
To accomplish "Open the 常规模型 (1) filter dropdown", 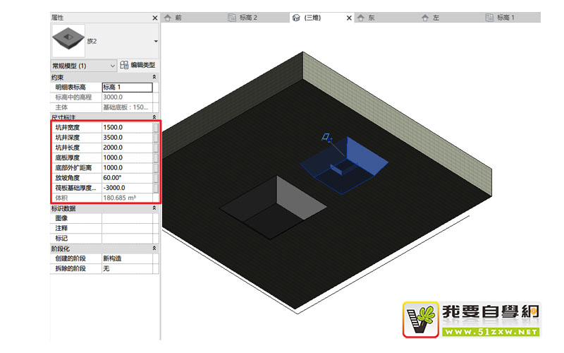I will pos(112,65).
